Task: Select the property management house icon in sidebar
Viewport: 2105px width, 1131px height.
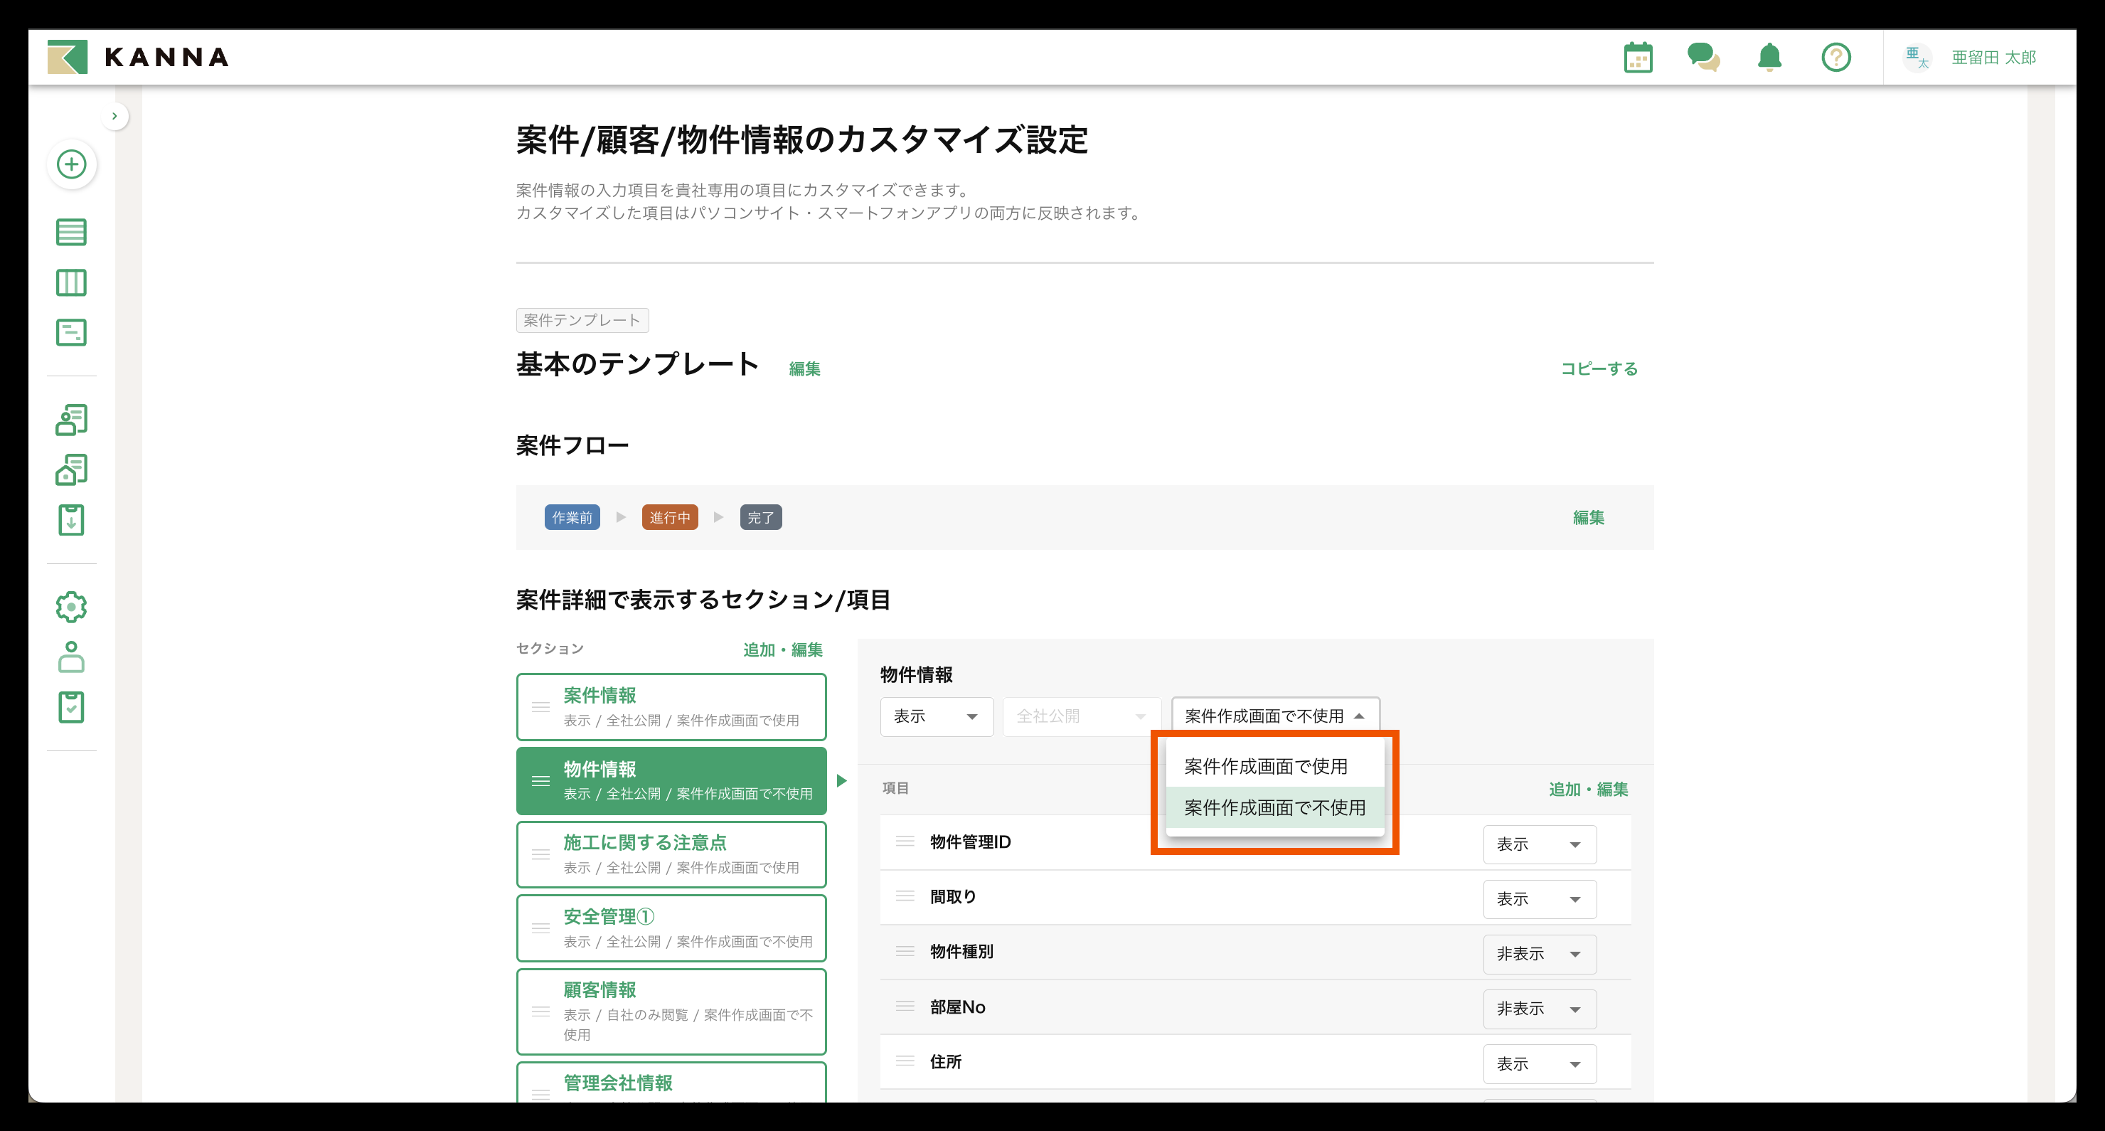Action: pyautogui.click(x=71, y=469)
